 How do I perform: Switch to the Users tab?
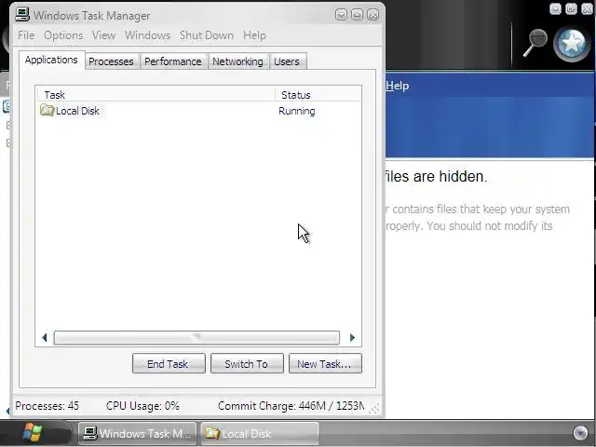[287, 61]
